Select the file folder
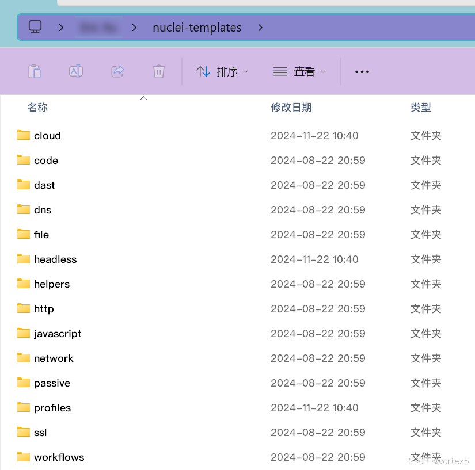 41,235
